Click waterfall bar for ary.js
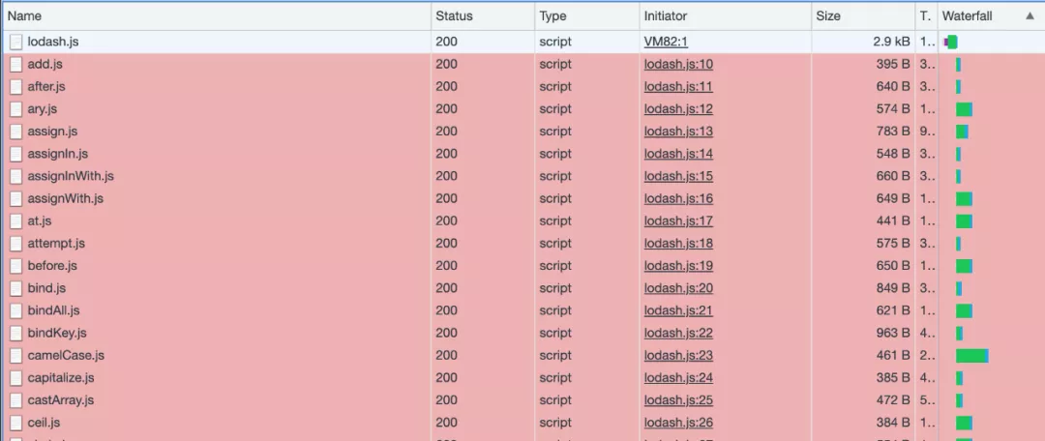The image size is (1045, 441). click(x=964, y=109)
